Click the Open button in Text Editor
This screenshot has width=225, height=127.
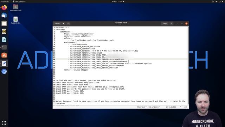[57, 24]
